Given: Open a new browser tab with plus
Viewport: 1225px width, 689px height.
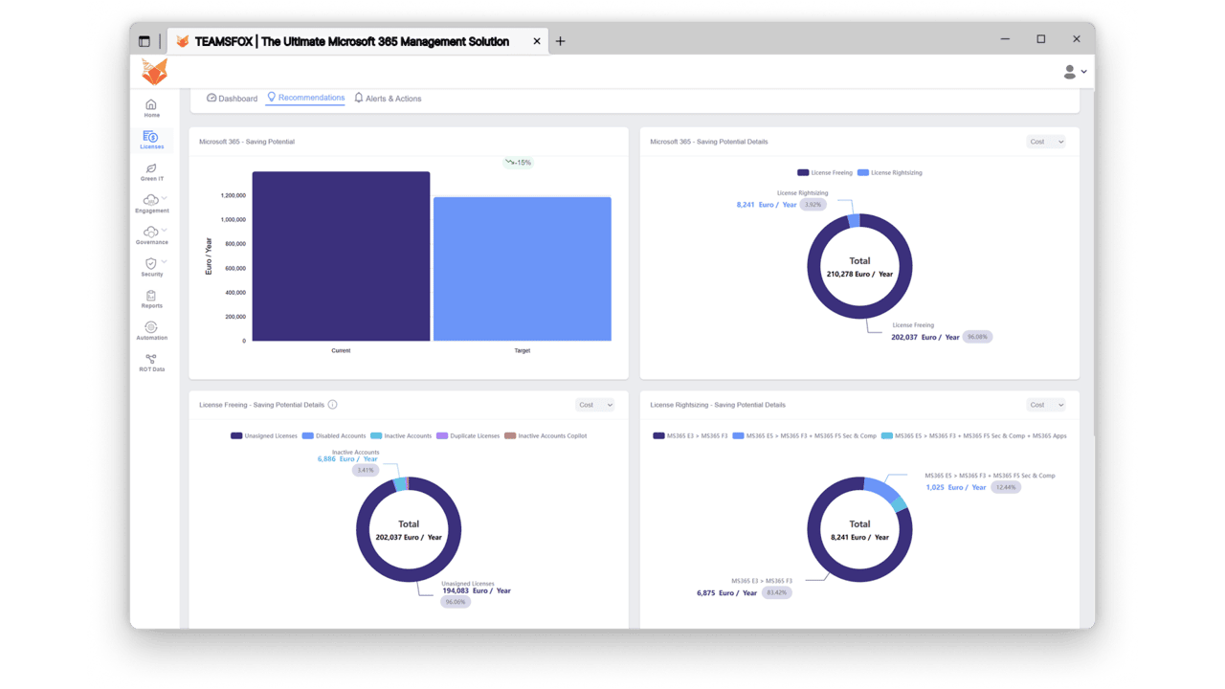Looking at the screenshot, I should (x=561, y=41).
